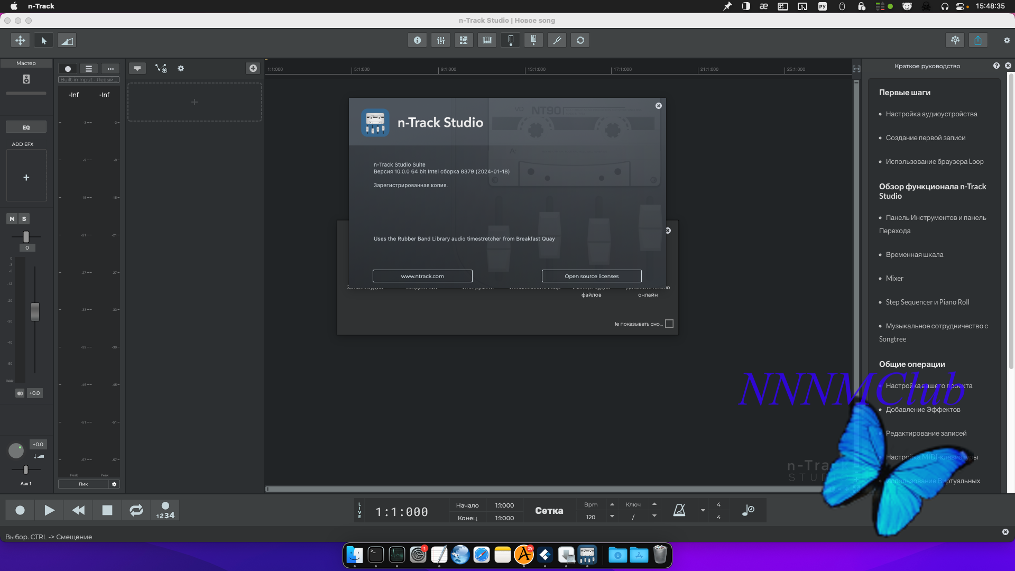Open n-Track menu in macOS menu bar
This screenshot has width=1015, height=571.
click(x=41, y=6)
